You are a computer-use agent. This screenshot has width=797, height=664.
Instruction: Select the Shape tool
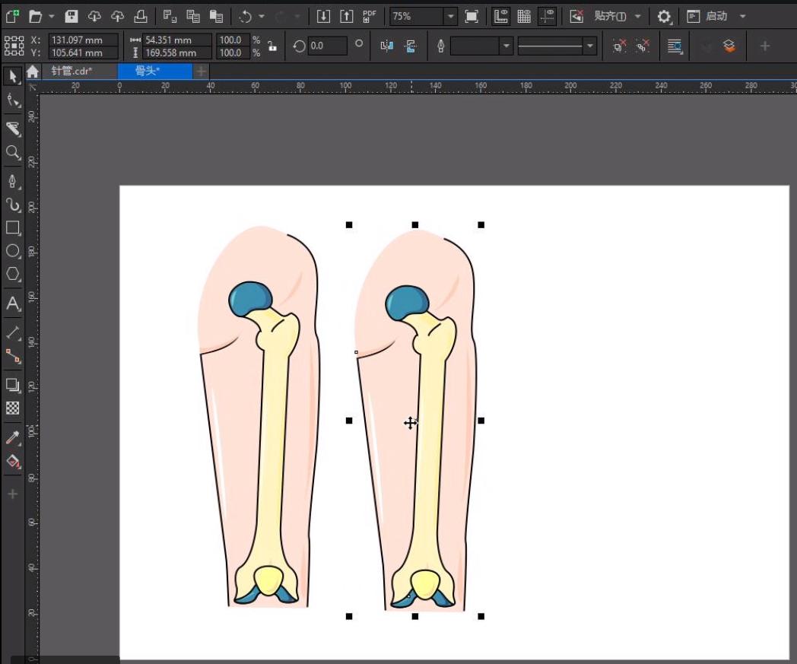pos(13,100)
